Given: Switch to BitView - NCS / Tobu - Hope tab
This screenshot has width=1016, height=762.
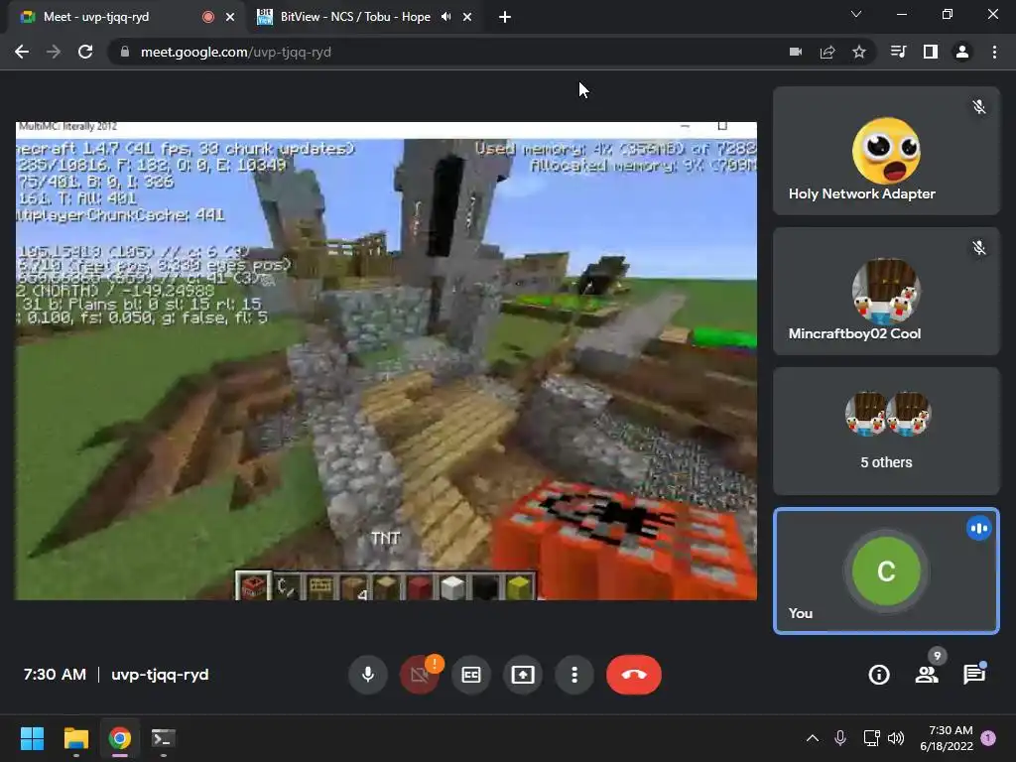Looking at the screenshot, I should click(365, 17).
